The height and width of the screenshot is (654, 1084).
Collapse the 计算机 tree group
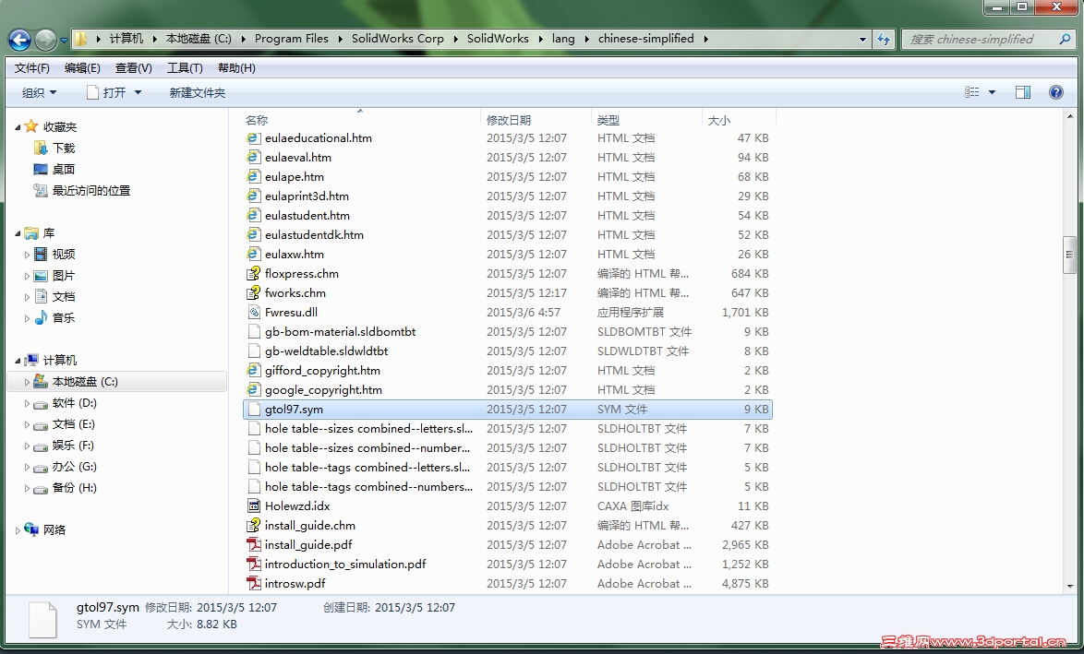point(18,361)
